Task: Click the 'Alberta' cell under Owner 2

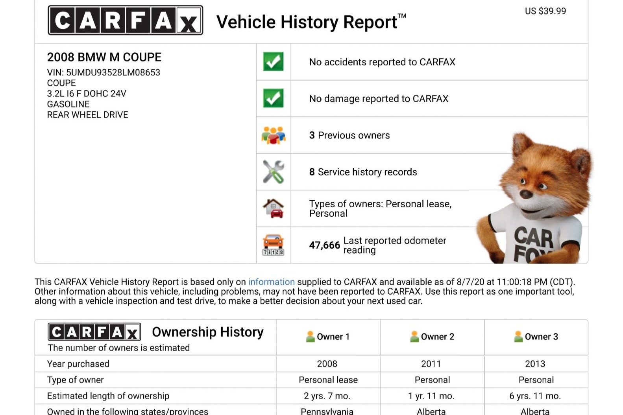Action: [431, 411]
